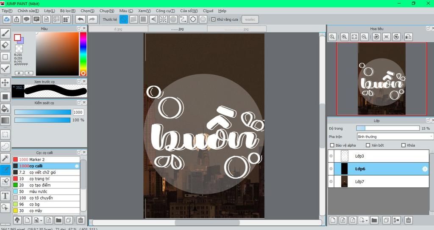Image resolution: width=434 pixels, height=230 pixels.
Task: Duplicate the selected layer
Action: tap(387, 220)
